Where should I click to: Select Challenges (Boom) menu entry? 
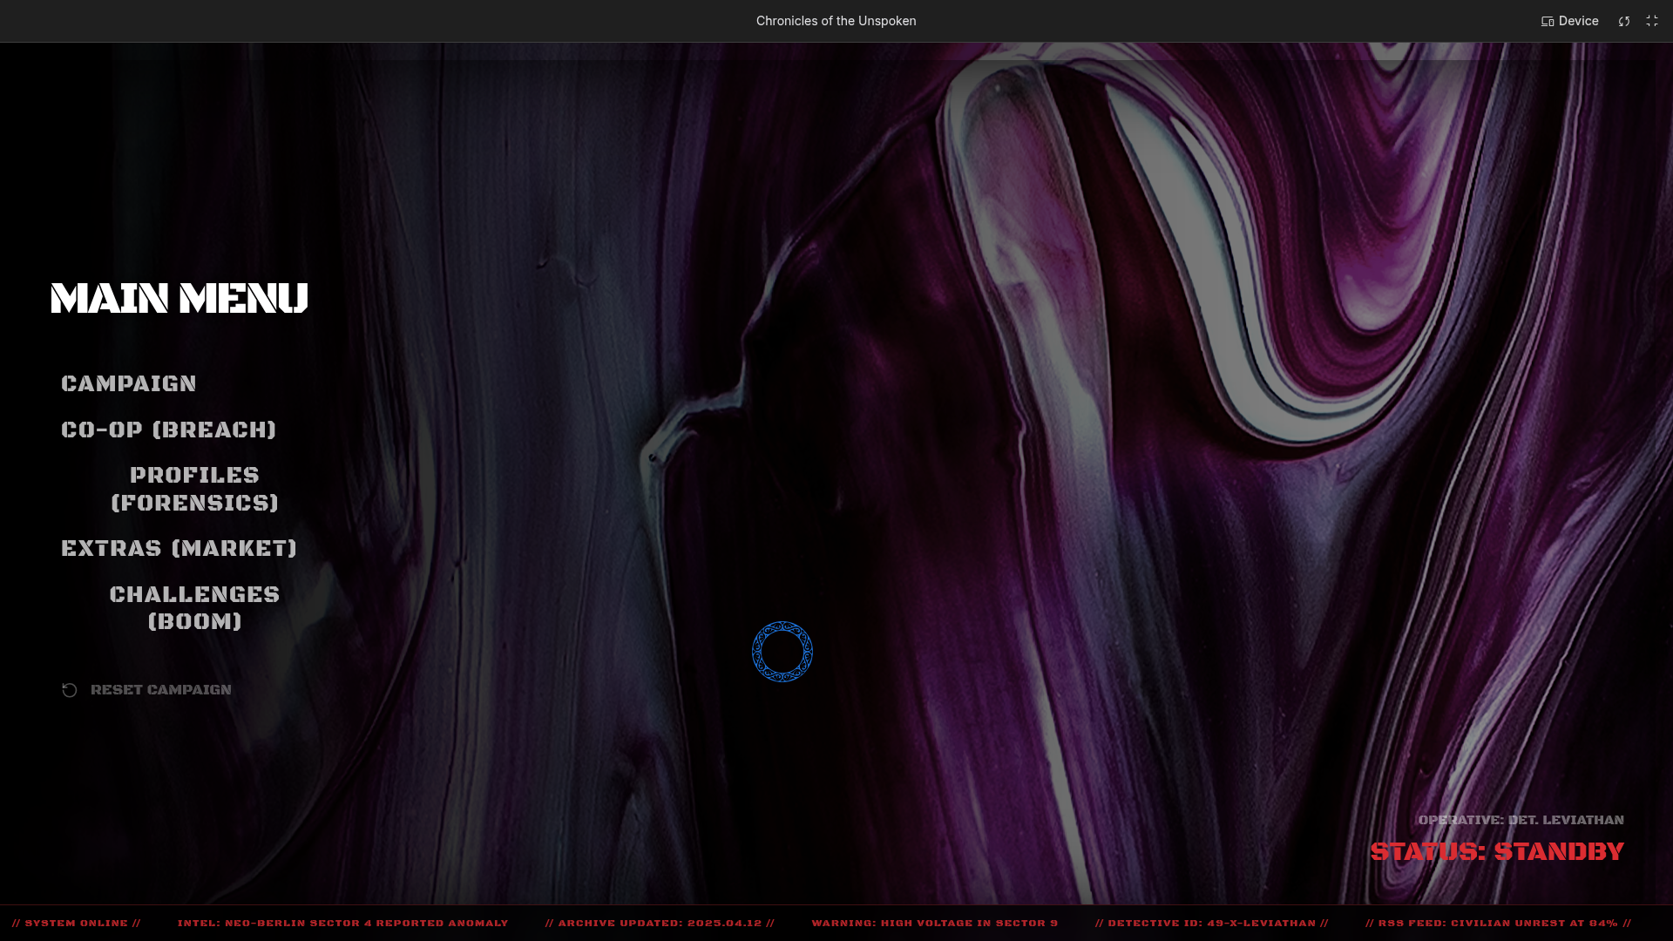[194, 608]
